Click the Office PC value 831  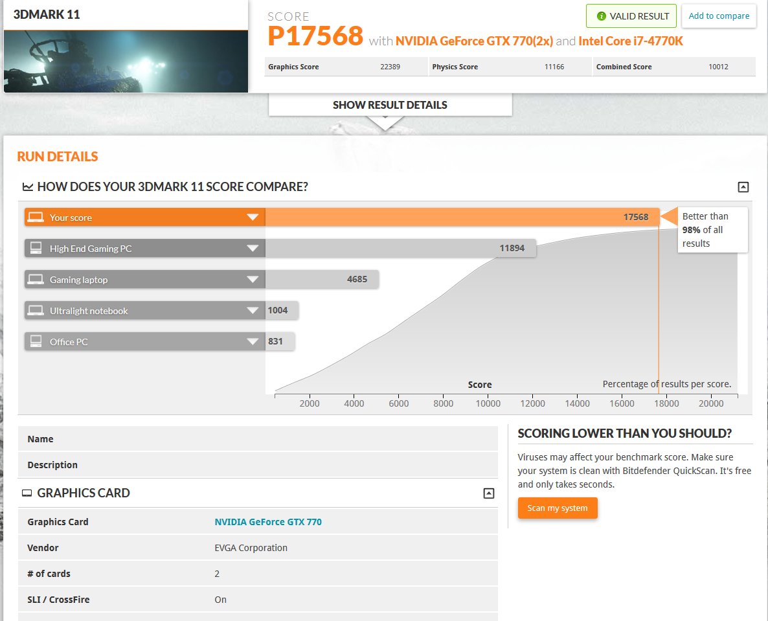tap(275, 341)
